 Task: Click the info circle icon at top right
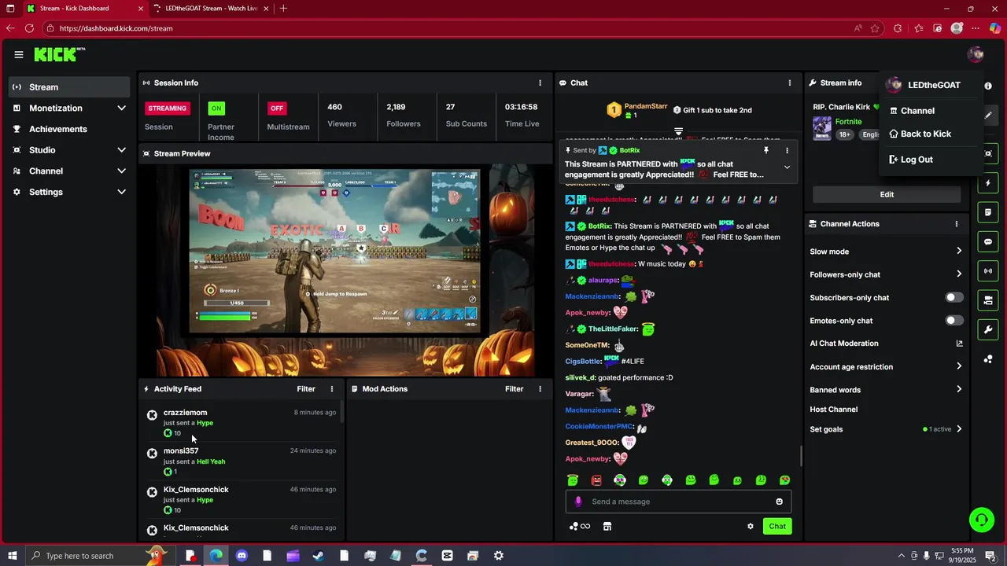pyautogui.click(x=988, y=86)
